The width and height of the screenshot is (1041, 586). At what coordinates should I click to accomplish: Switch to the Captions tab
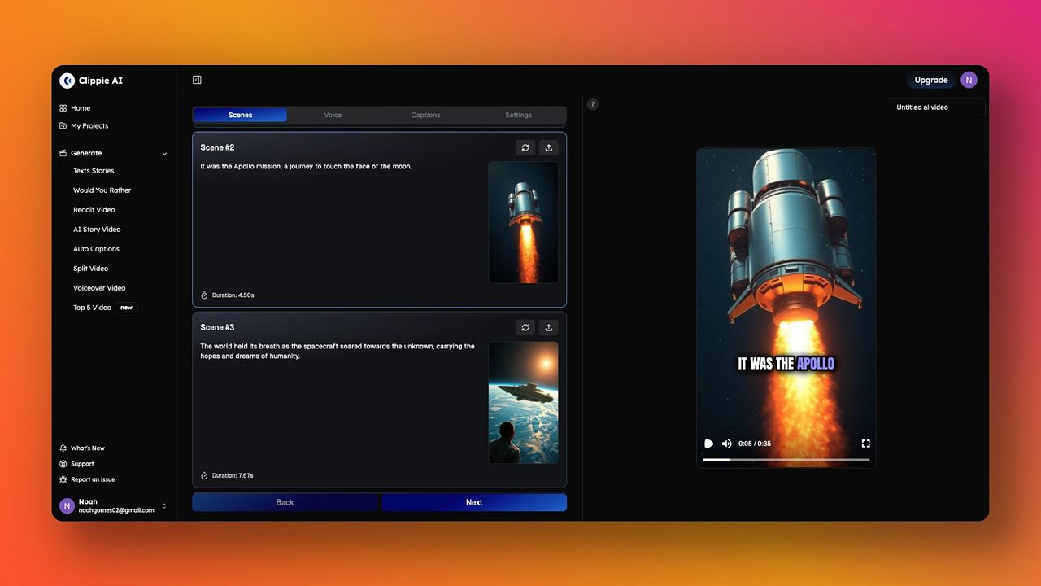point(425,115)
